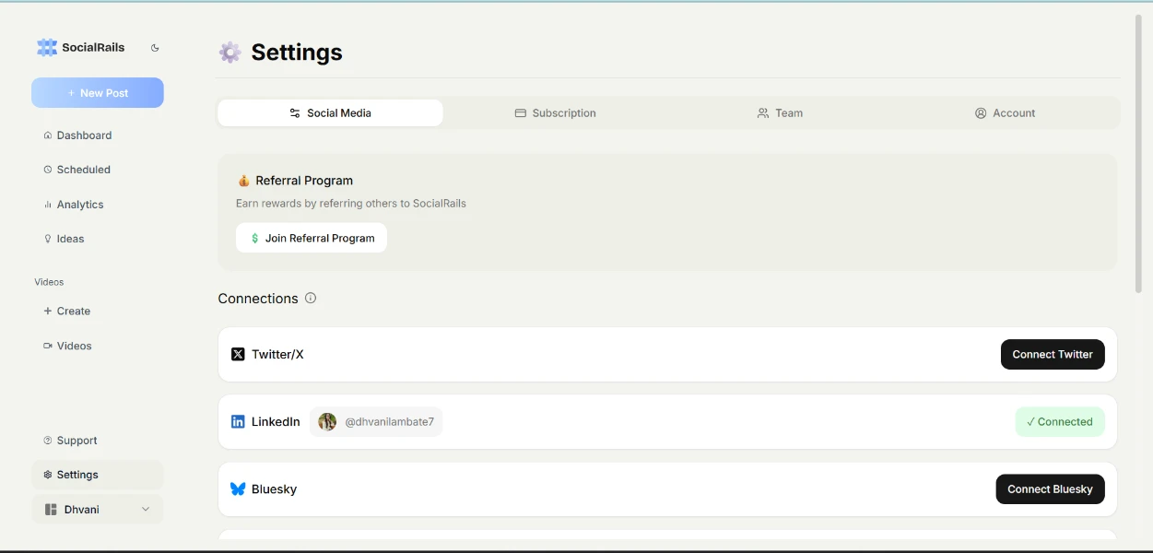Switch to the Social Media tab
The width and height of the screenshot is (1153, 553).
[330, 113]
